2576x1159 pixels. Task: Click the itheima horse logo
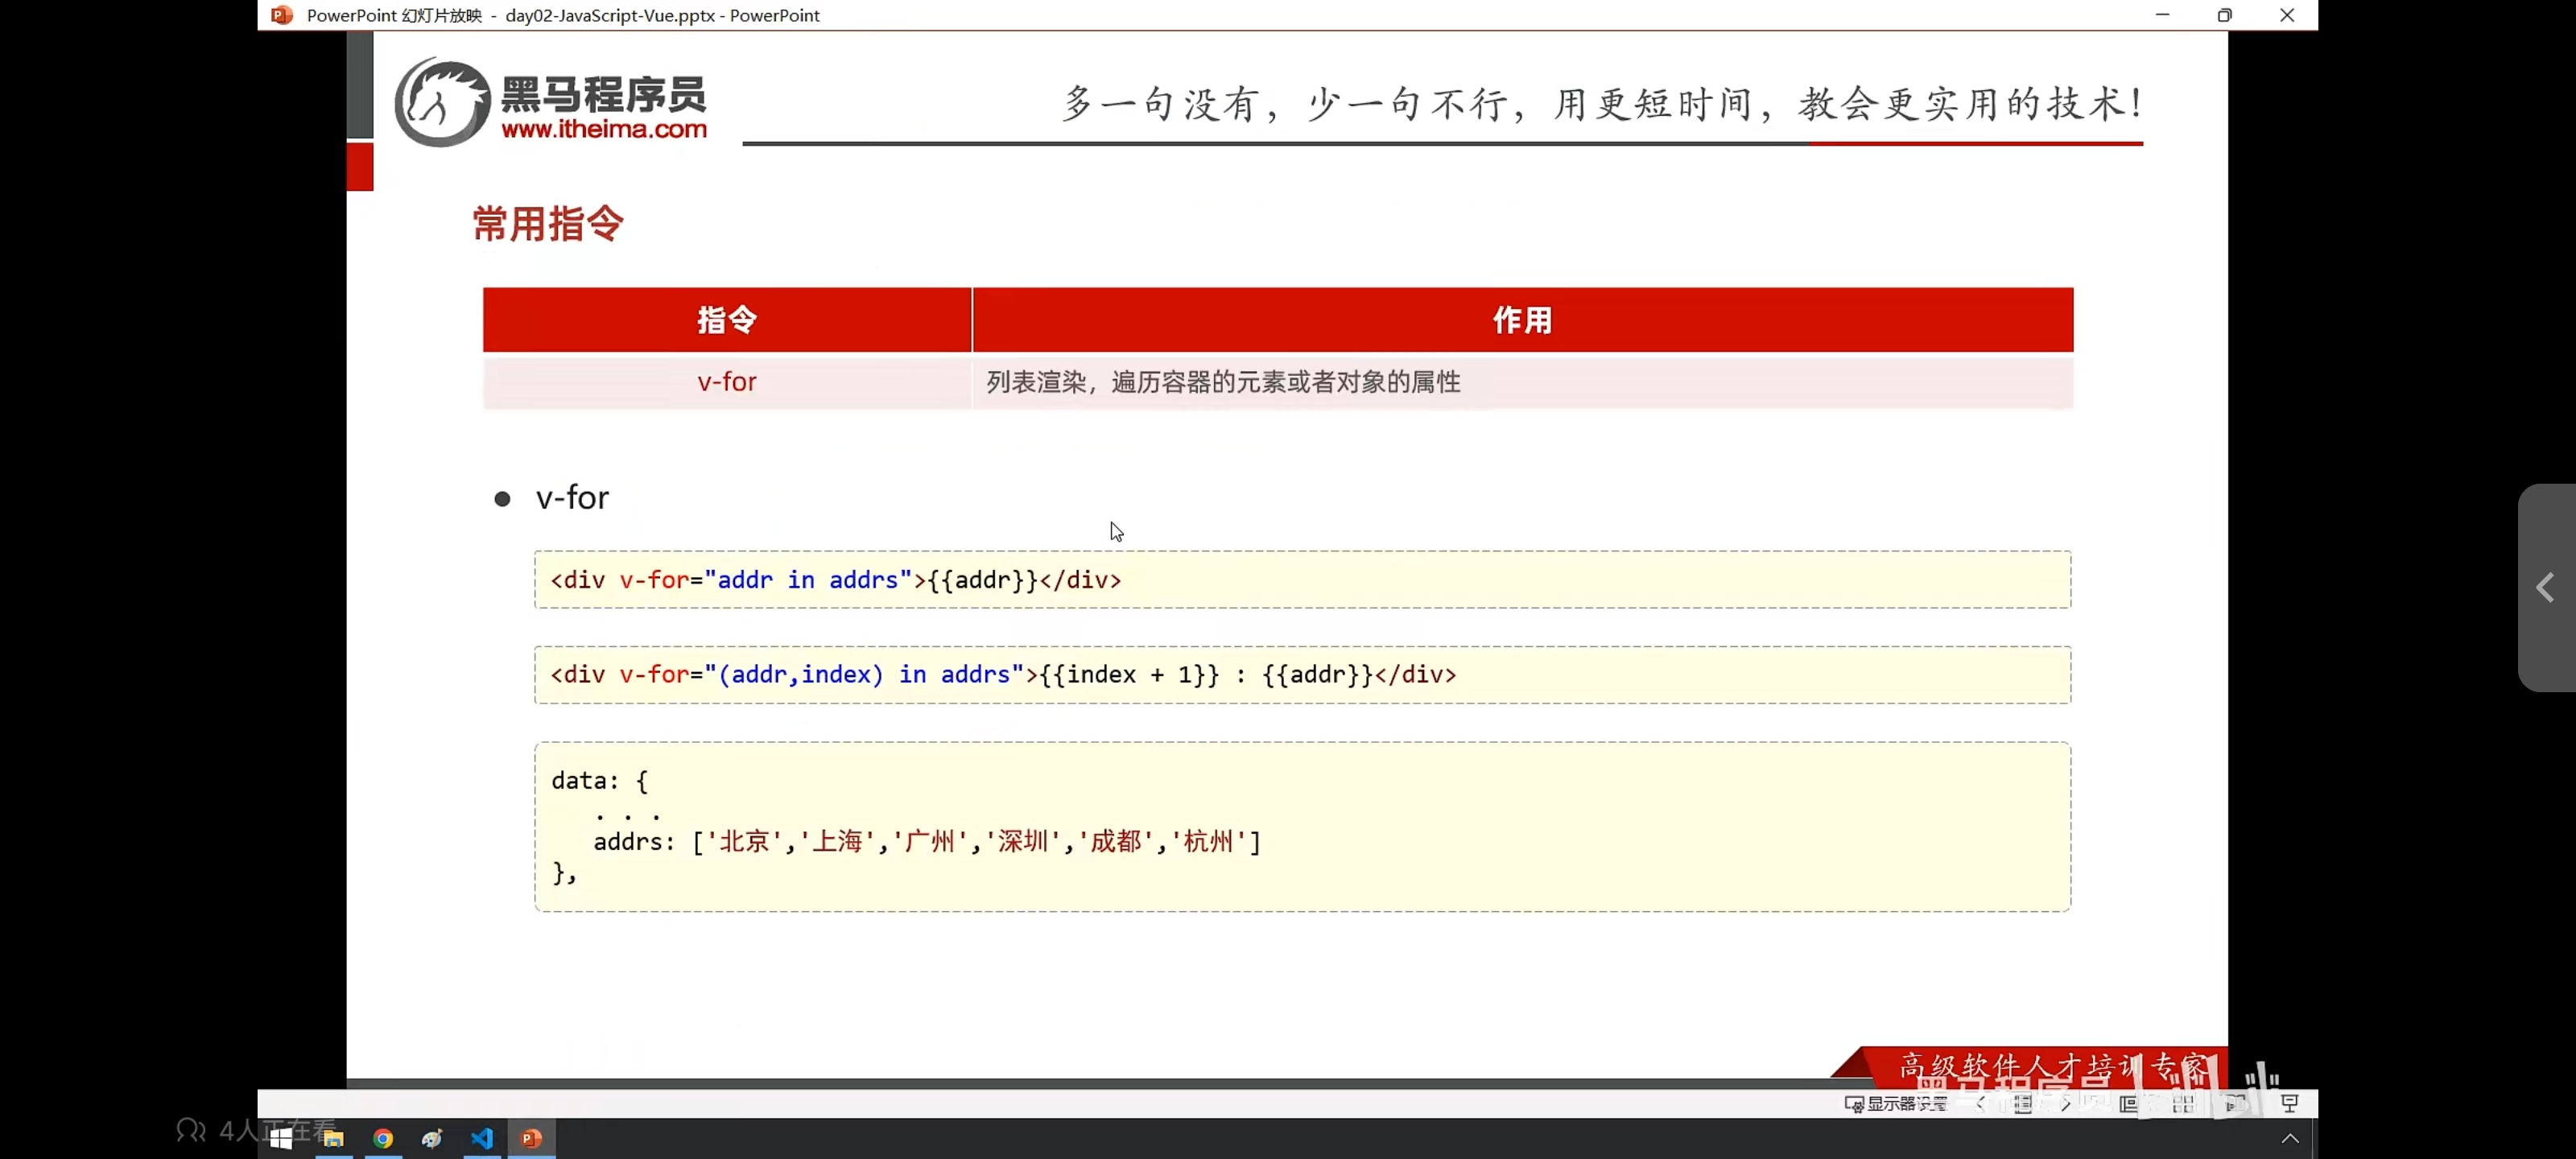coord(441,102)
